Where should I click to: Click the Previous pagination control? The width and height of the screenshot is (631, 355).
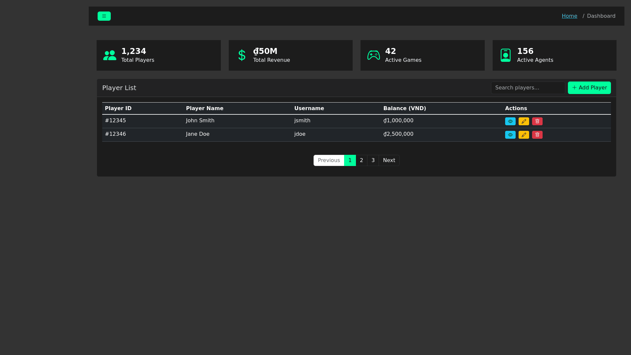pyautogui.click(x=328, y=160)
